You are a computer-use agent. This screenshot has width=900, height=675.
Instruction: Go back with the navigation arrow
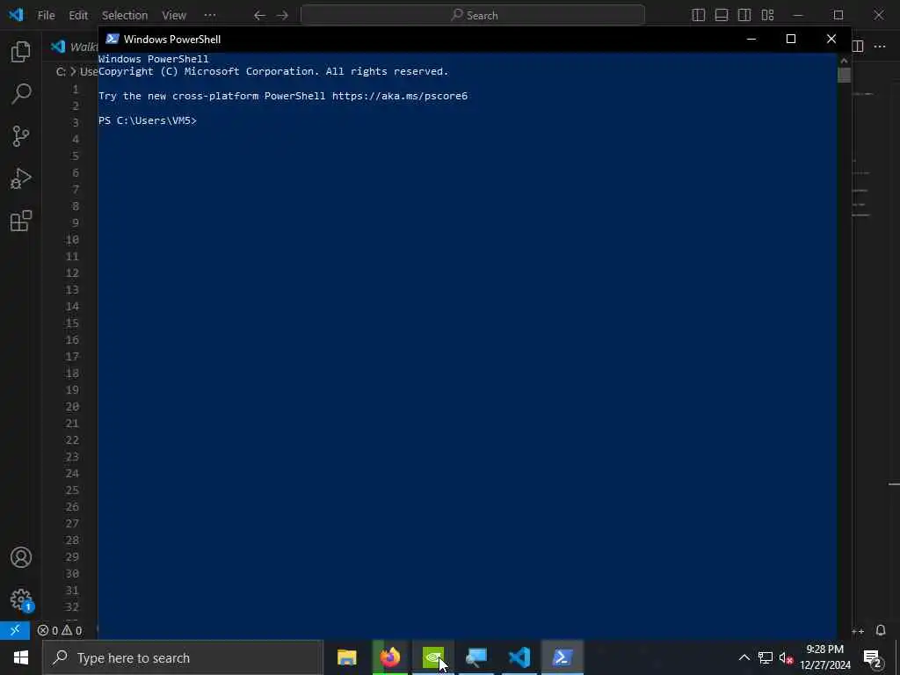[259, 16]
